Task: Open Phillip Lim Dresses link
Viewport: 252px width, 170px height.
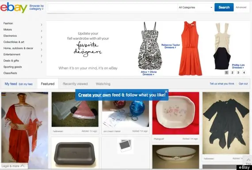Action: [x=238, y=66]
